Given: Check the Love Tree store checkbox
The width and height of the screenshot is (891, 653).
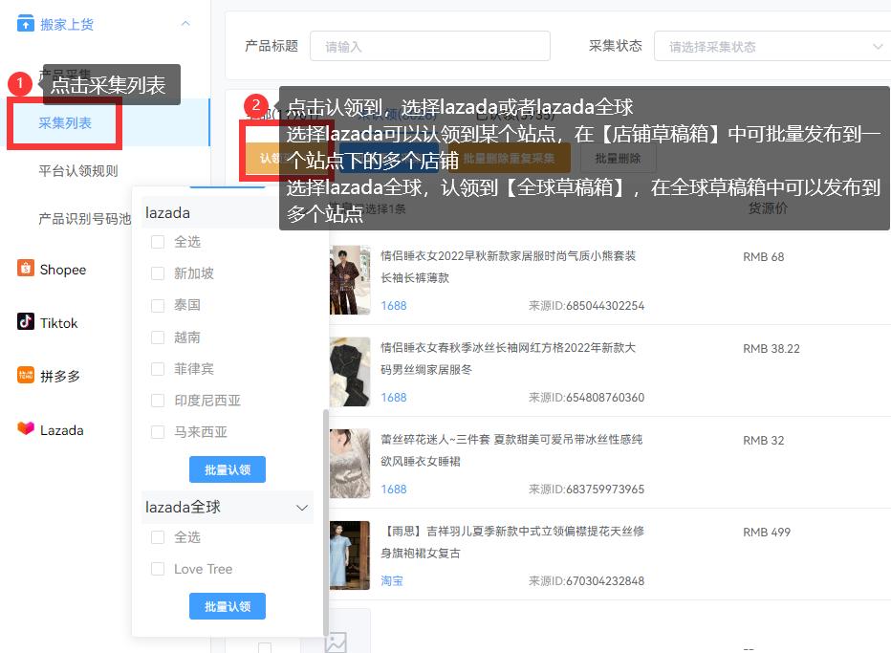Looking at the screenshot, I should (157, 569).
